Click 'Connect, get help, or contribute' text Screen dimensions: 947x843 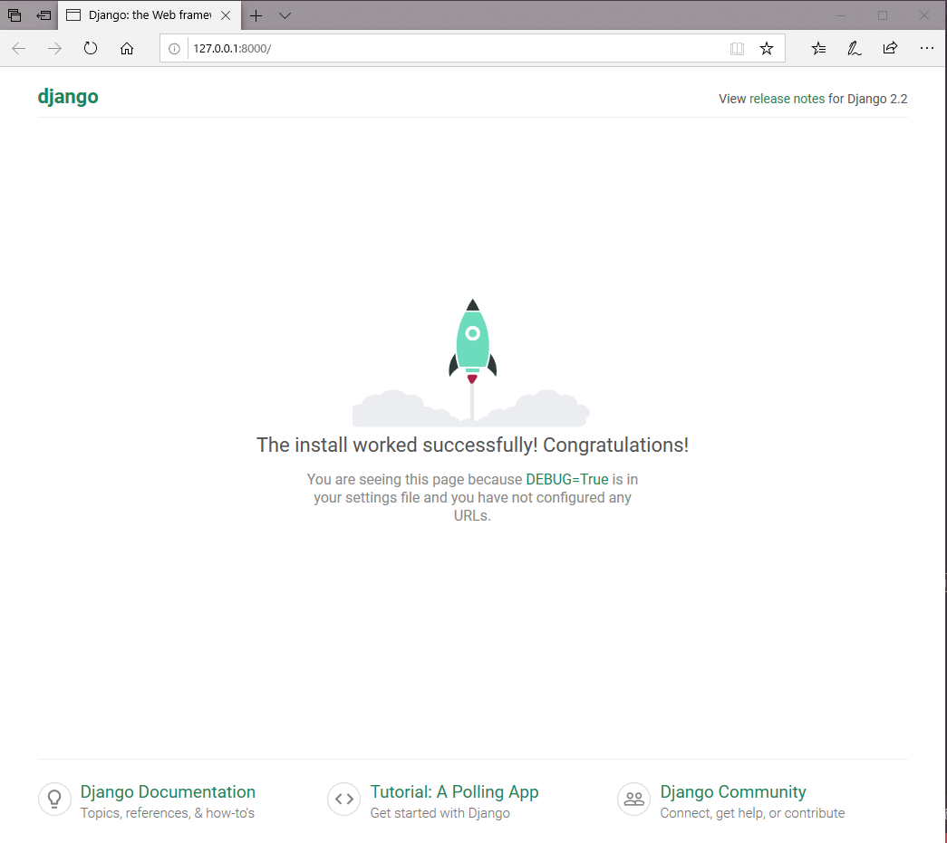coord(752,813)
